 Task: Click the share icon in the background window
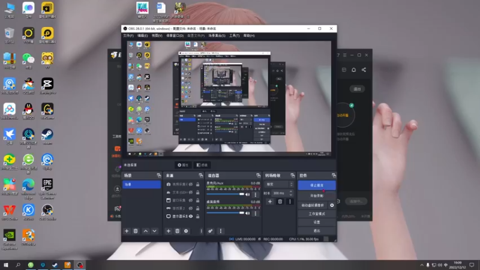(x=364, y=70)
